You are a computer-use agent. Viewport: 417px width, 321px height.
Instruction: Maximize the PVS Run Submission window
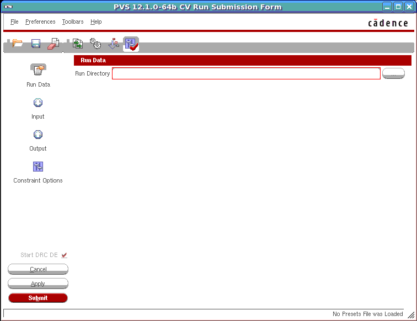pyautogui.click(x=398, y=7)
